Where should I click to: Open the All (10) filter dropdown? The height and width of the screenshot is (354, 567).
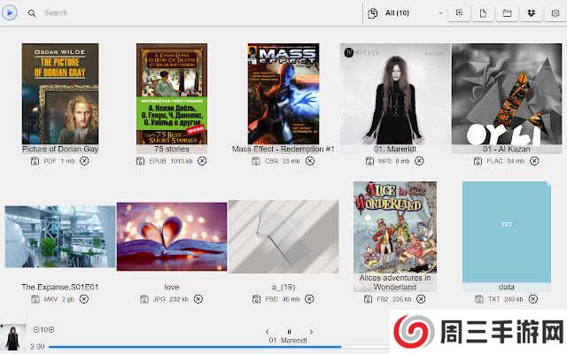tap(405, 13)
